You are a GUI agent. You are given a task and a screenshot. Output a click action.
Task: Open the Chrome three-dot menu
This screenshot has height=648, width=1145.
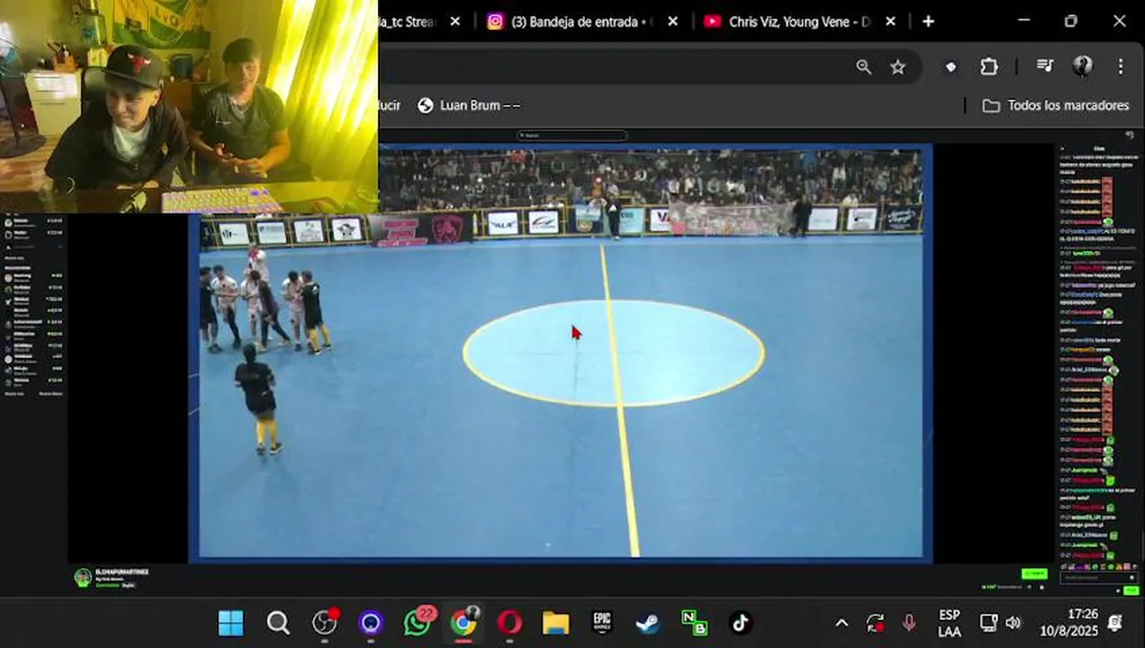[1121, 67]
